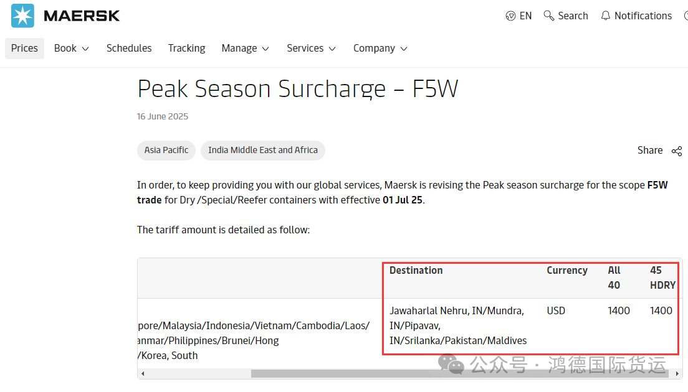Open language selector globe icon
688x392 pixels.
[510, 16]
